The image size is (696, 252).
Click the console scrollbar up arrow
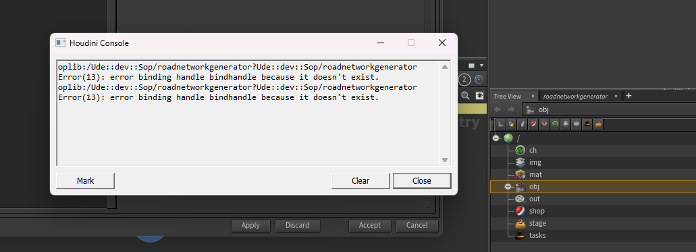pyautogui.click(x=445, y=67)
